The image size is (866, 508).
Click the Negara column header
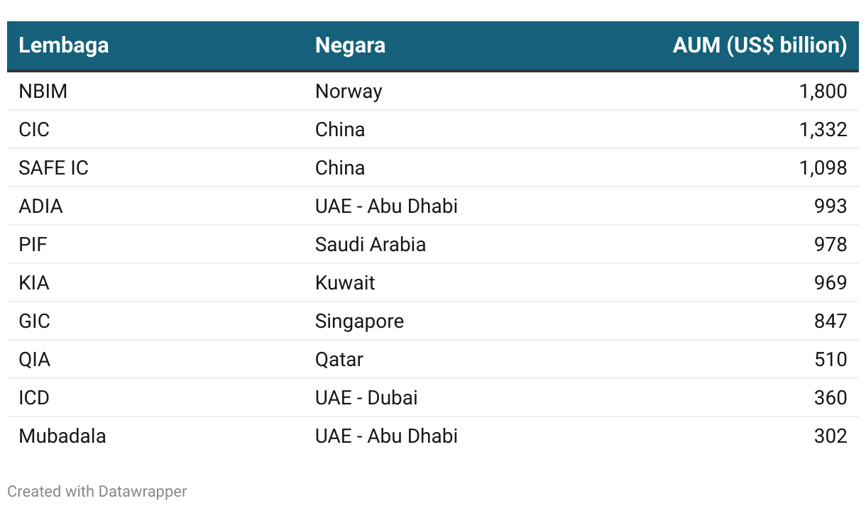[350, 45]
